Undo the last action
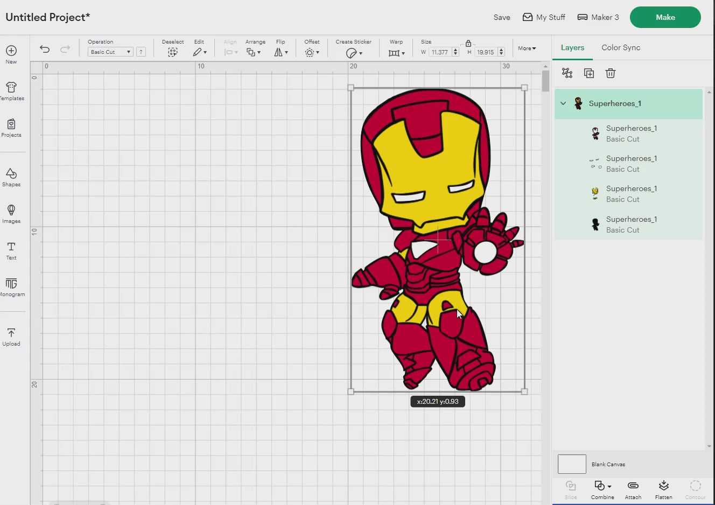 (x=45, y=49)
